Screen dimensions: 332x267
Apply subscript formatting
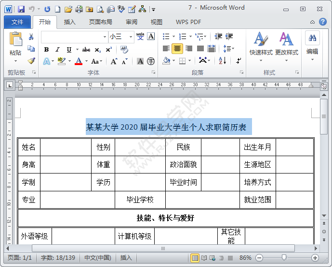98,50
